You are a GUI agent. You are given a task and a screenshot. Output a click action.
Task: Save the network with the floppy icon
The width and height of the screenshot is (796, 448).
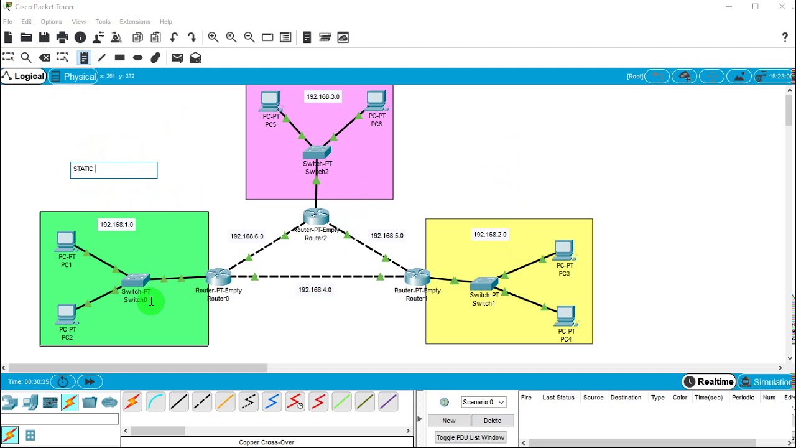(44, 37)
